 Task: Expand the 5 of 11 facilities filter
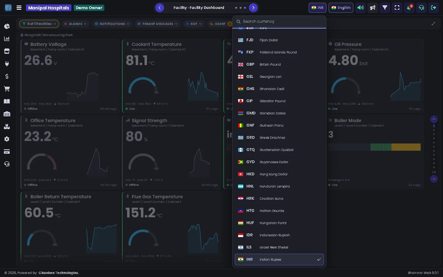39,24
